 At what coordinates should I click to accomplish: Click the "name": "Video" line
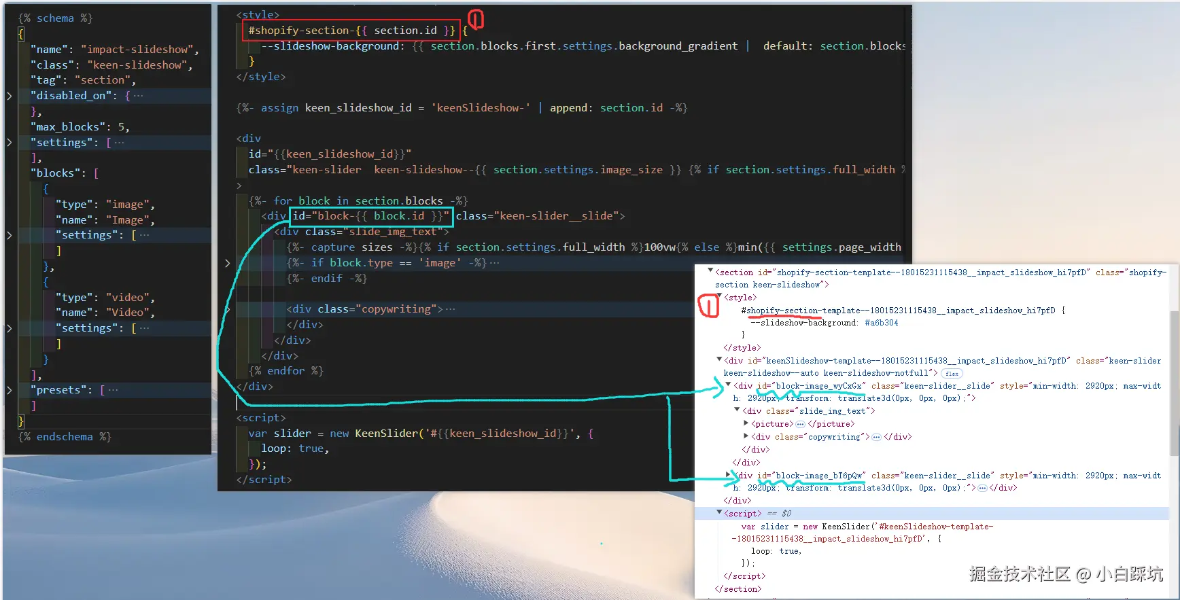[x=105, y=313]
